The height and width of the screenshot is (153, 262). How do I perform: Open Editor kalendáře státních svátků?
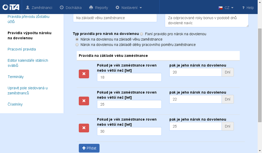click(x=28, y=63)
